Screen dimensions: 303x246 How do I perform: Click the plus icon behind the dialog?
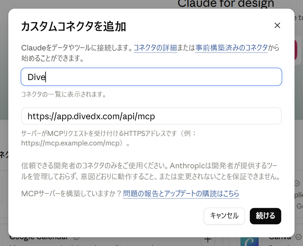click(208, 240)
